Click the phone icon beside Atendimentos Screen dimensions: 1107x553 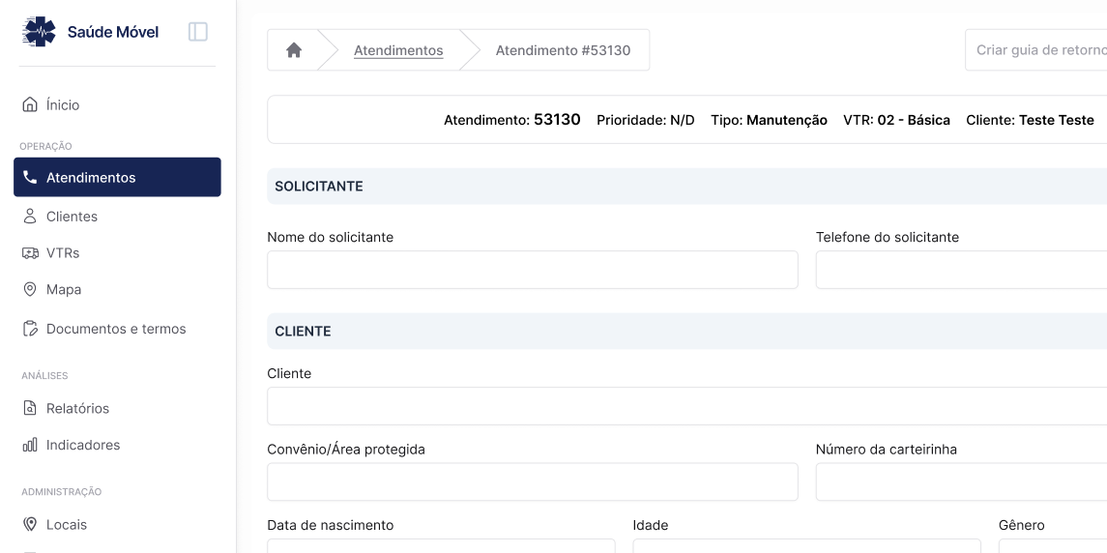coord(30,177)
